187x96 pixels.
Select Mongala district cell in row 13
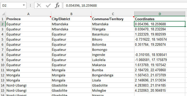(x=71, y=80)
